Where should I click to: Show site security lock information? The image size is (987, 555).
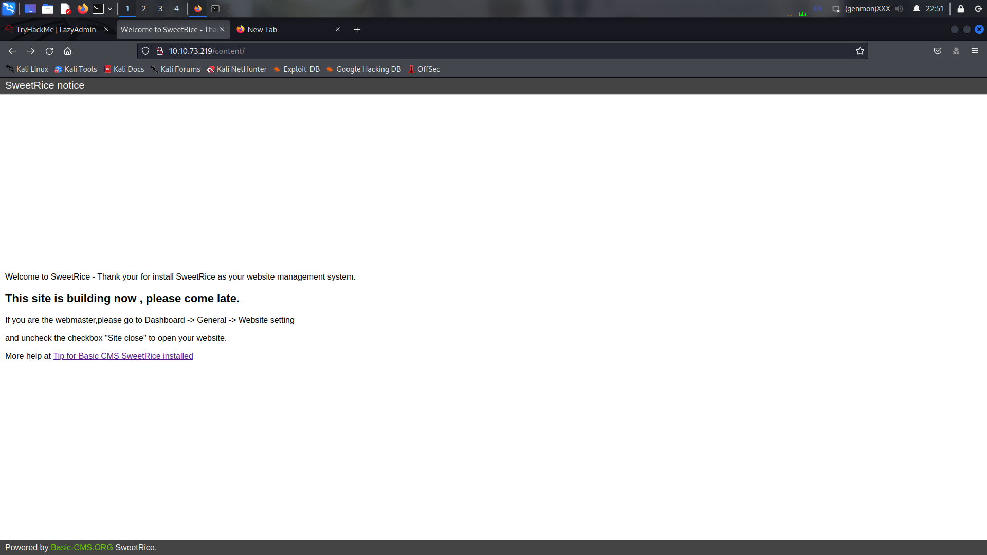click(160, 51)
